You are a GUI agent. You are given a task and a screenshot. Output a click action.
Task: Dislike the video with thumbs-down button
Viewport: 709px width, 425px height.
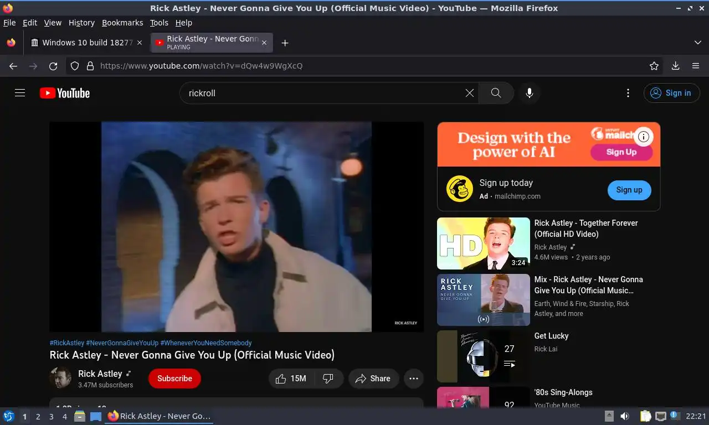tap(328, 379)
